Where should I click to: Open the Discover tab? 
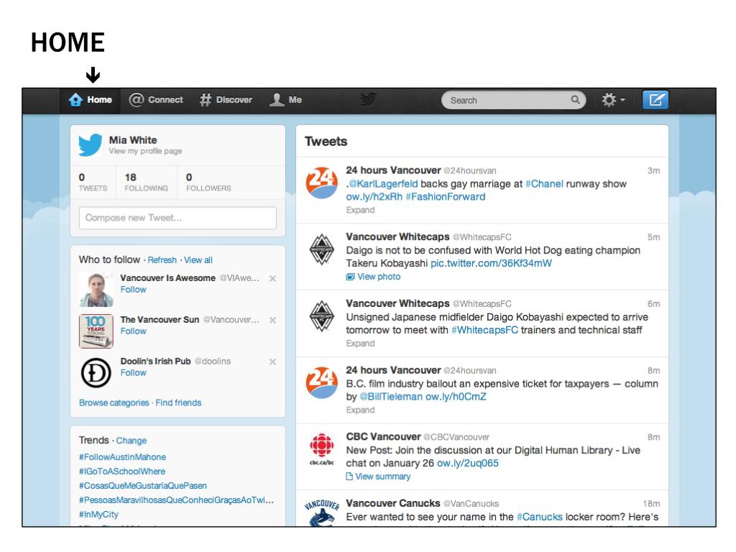(226, 100)
